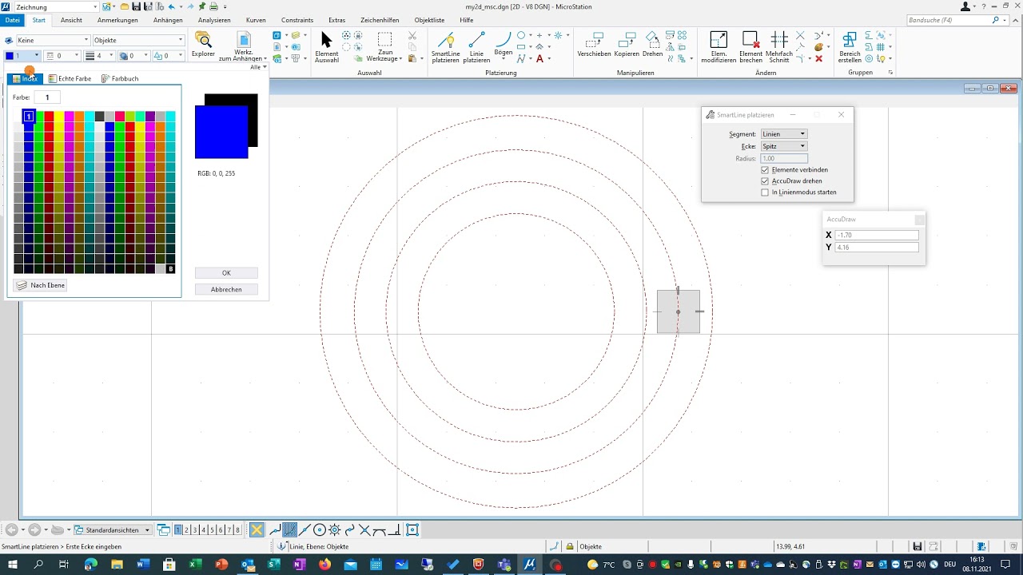Screen dimensions: 1023x575
Task: Select the large blue preview swatch
Action: 221,132
